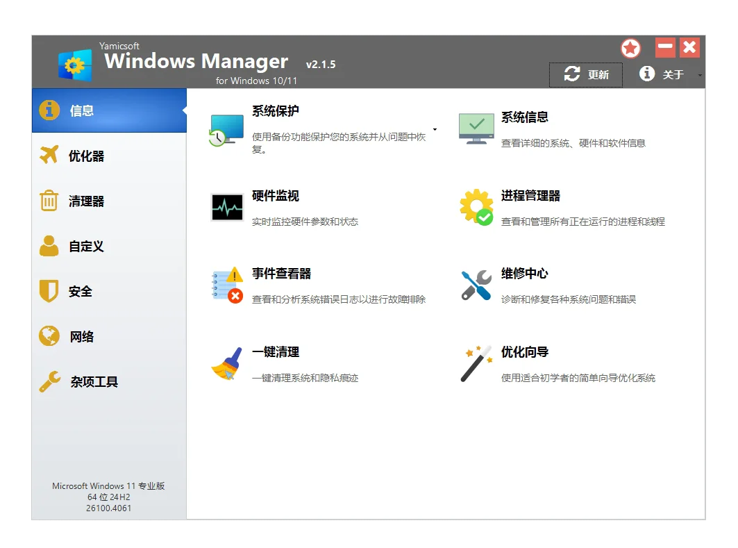This screenshot has width=738, height=548.
Task: Minimize the Windows Manager window
Action: [x=665, y=47]
